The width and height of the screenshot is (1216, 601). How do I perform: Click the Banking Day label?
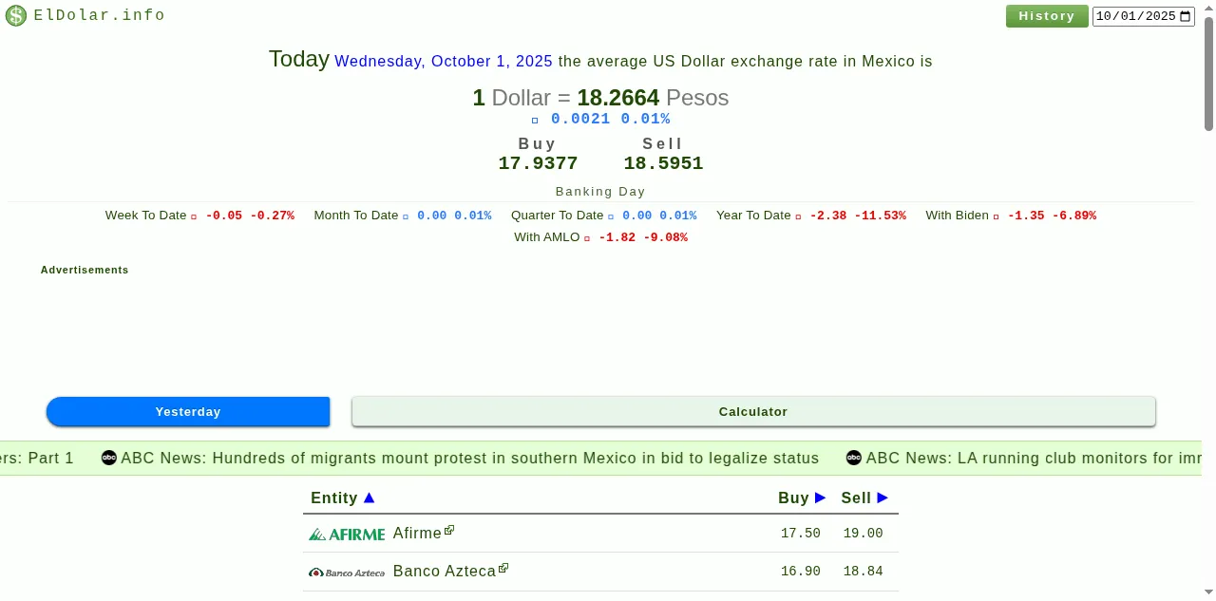(600, 192)
